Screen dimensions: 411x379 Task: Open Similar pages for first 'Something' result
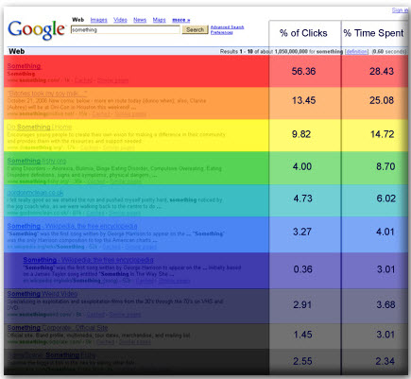(112, 80)
